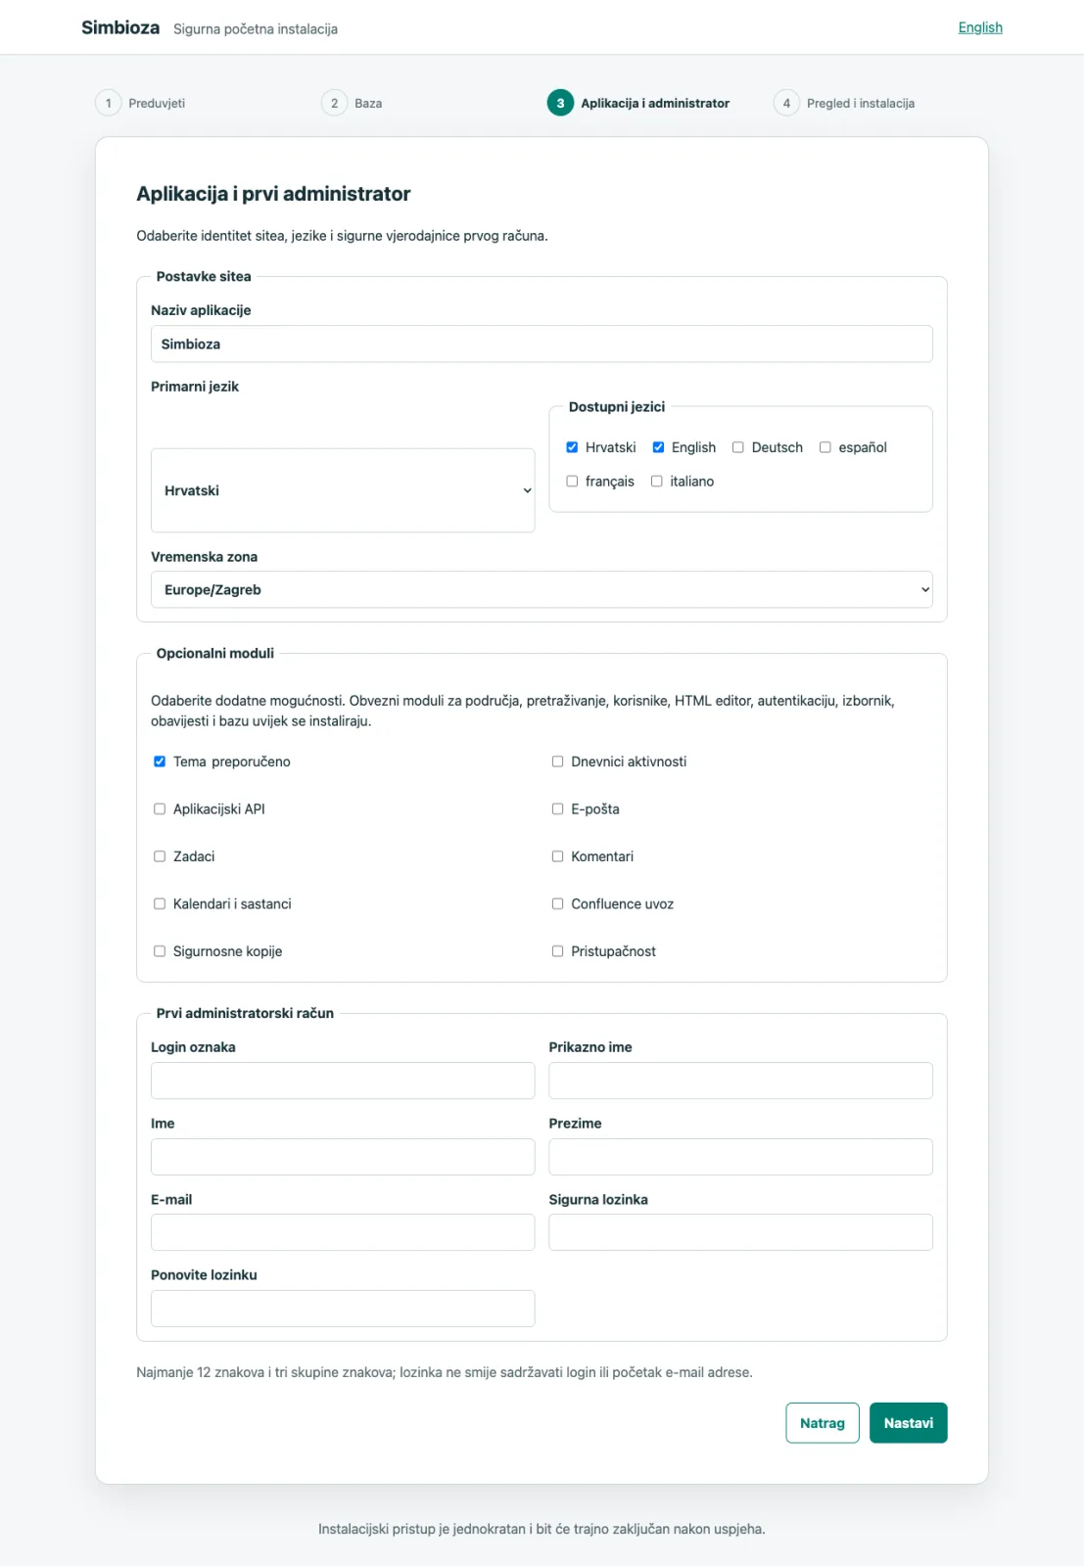
Task: Expand Vremenska zona Europe/Zagreb dropdown
Action: 542,589
